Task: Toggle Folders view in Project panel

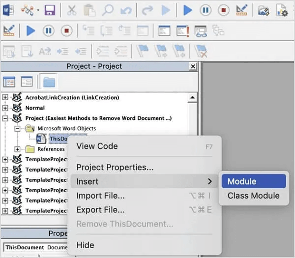Action: coord(49,82)
